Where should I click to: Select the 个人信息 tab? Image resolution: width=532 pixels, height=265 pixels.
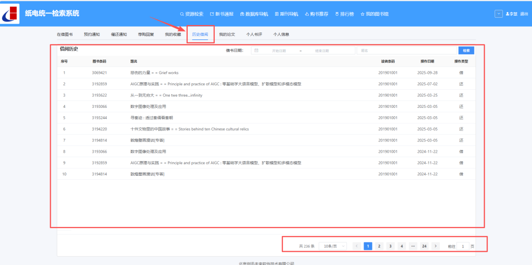pos(281,34)
